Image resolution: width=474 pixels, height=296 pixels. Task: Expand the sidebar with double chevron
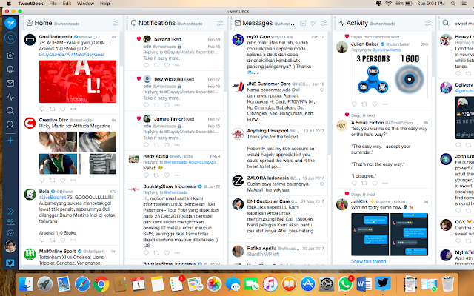(x=10, y=211)
